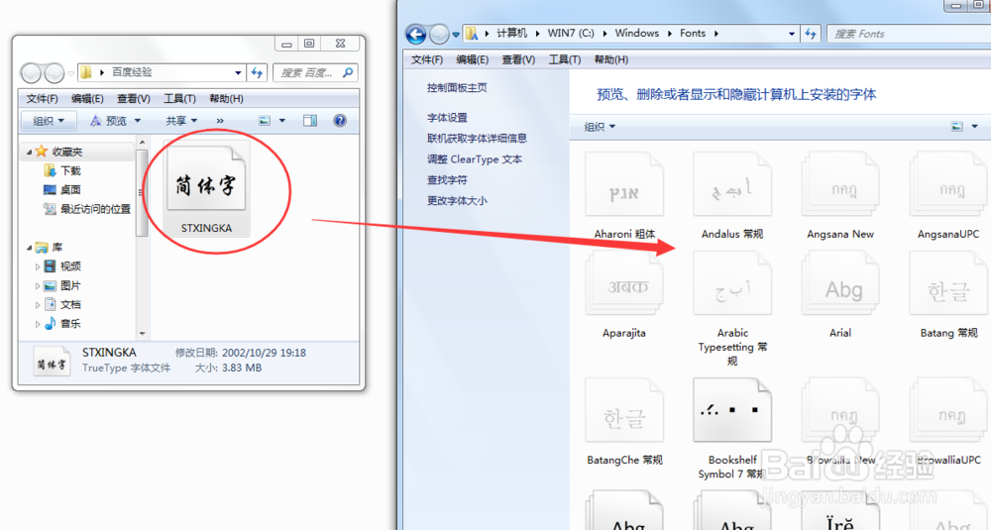
Task: Open 工具(T) menu in Fonts window
Action: point(565,59)
